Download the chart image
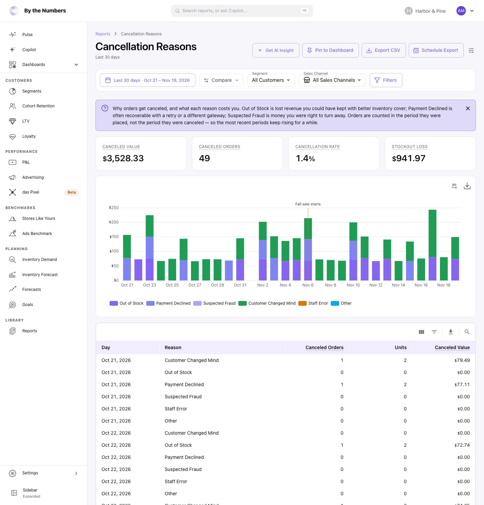484x505 pixels. [467, 186]
